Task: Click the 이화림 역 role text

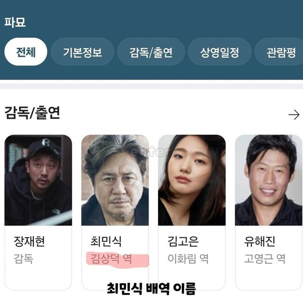Action: tap(188, 259)
